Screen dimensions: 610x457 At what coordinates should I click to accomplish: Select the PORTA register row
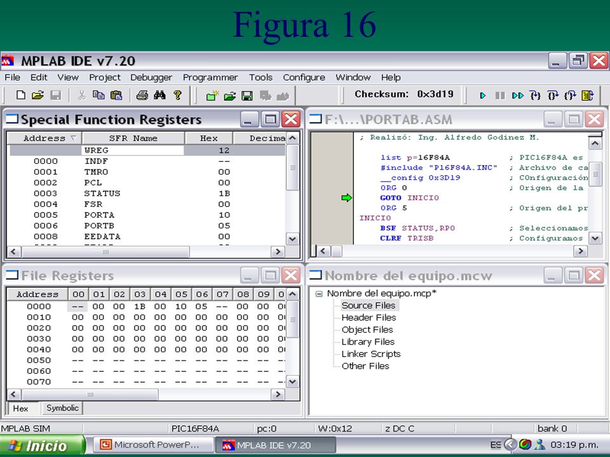click(147, 215)
